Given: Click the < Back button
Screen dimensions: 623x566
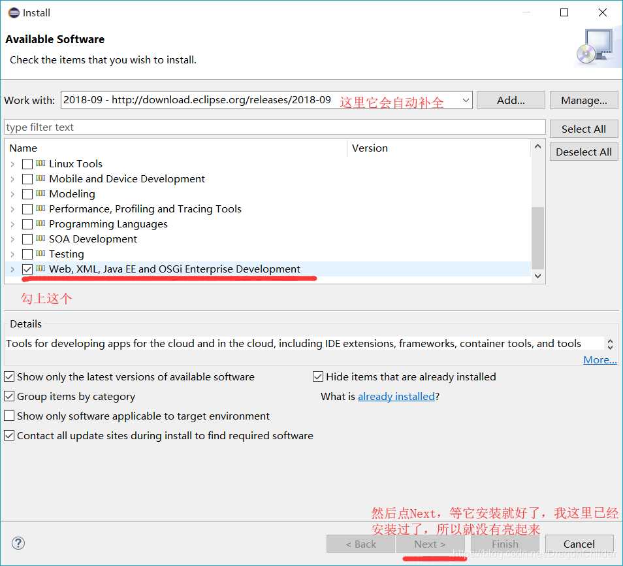Looking at the screenshot, I should [x=360, y=544].
